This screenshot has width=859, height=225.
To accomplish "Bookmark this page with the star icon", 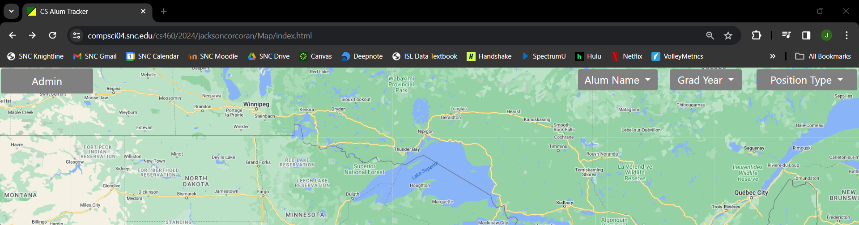I will coord(728,35).
